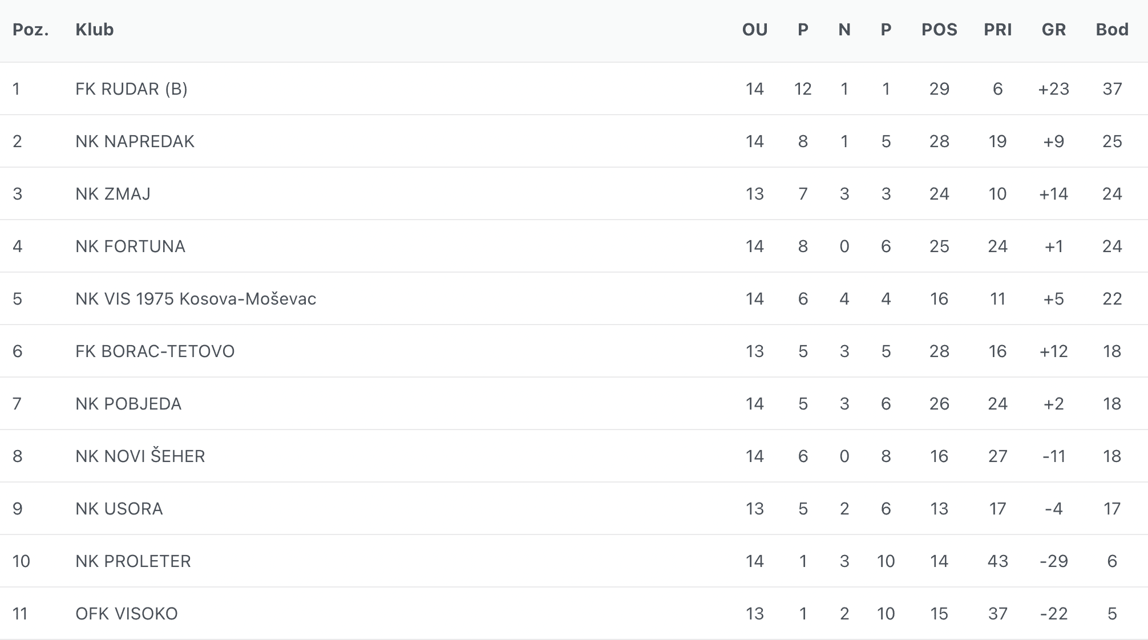This screenshot has width=1148, height=640.
Task: Click the GR goal difference header
Action: pos(1053,30)
